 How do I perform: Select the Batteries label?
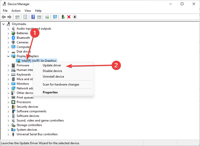pos(23,33)
